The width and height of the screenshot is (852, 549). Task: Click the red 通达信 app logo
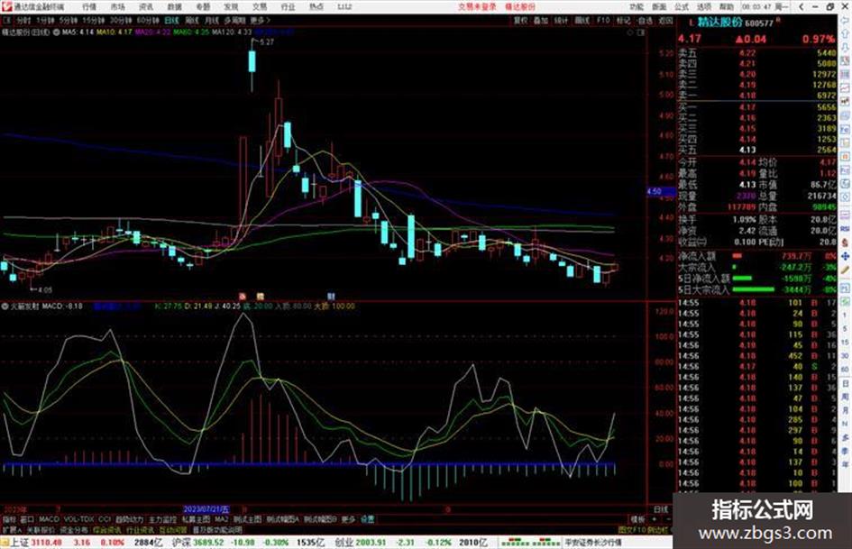[x=6, y=6]
